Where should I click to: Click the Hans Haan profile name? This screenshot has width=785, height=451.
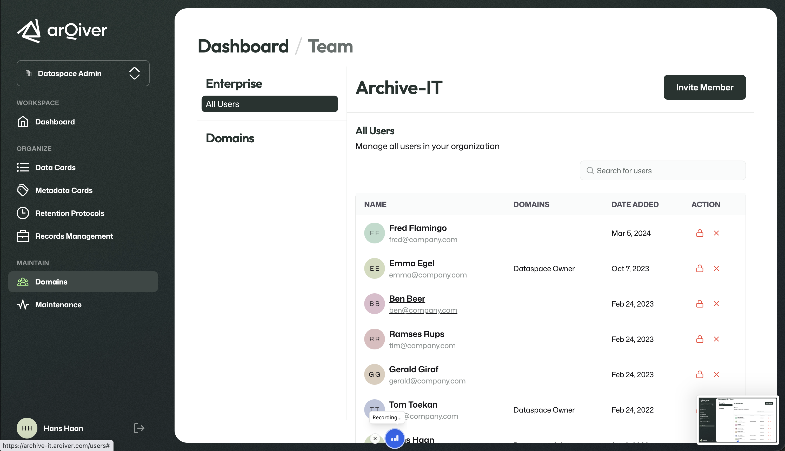63,428
